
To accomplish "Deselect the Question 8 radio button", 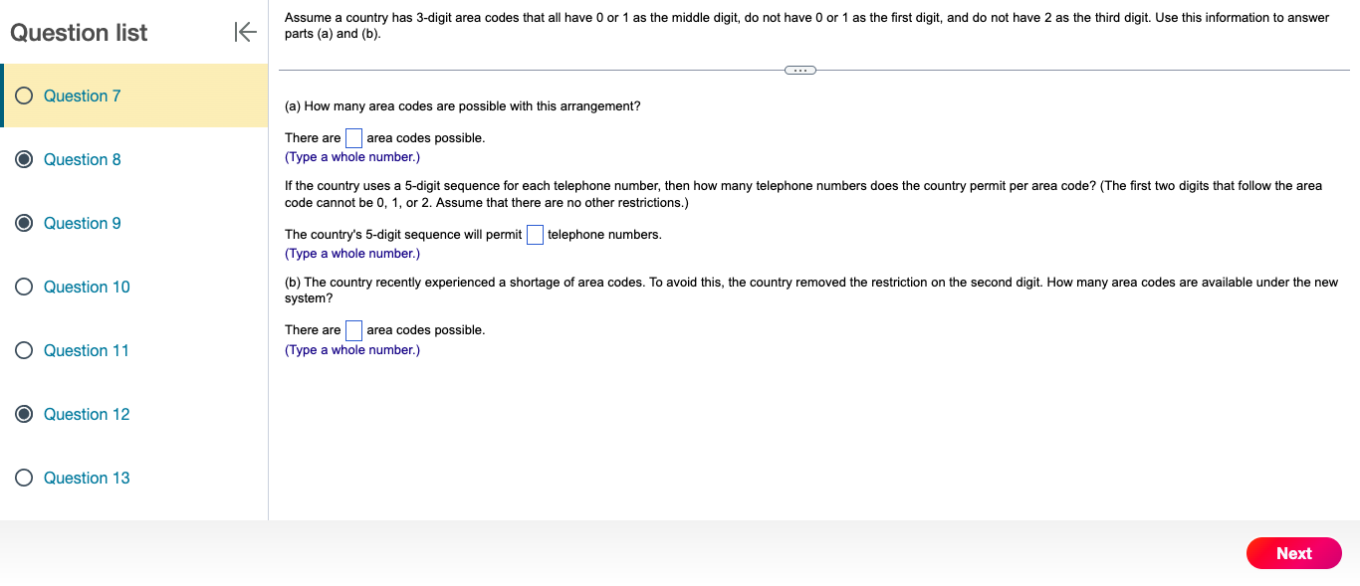I will click(x=23, y=159).
